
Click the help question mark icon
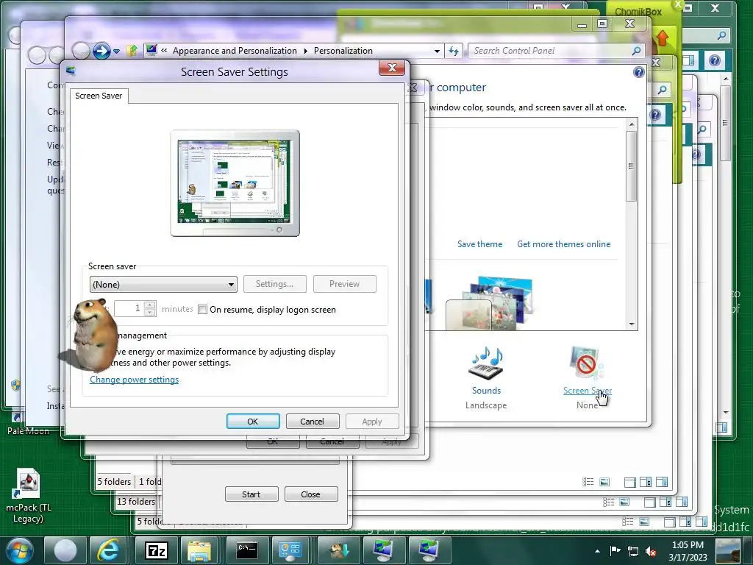(638, 72)
